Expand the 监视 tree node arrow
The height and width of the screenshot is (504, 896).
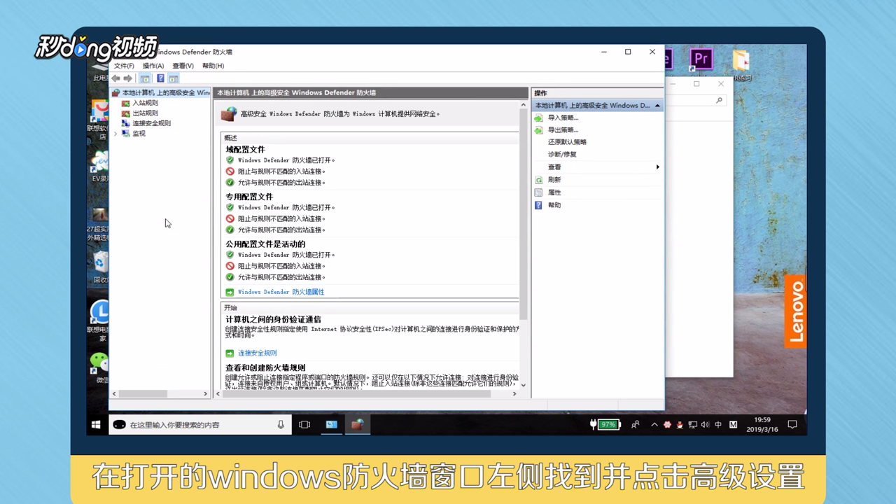tap(115, 134)
